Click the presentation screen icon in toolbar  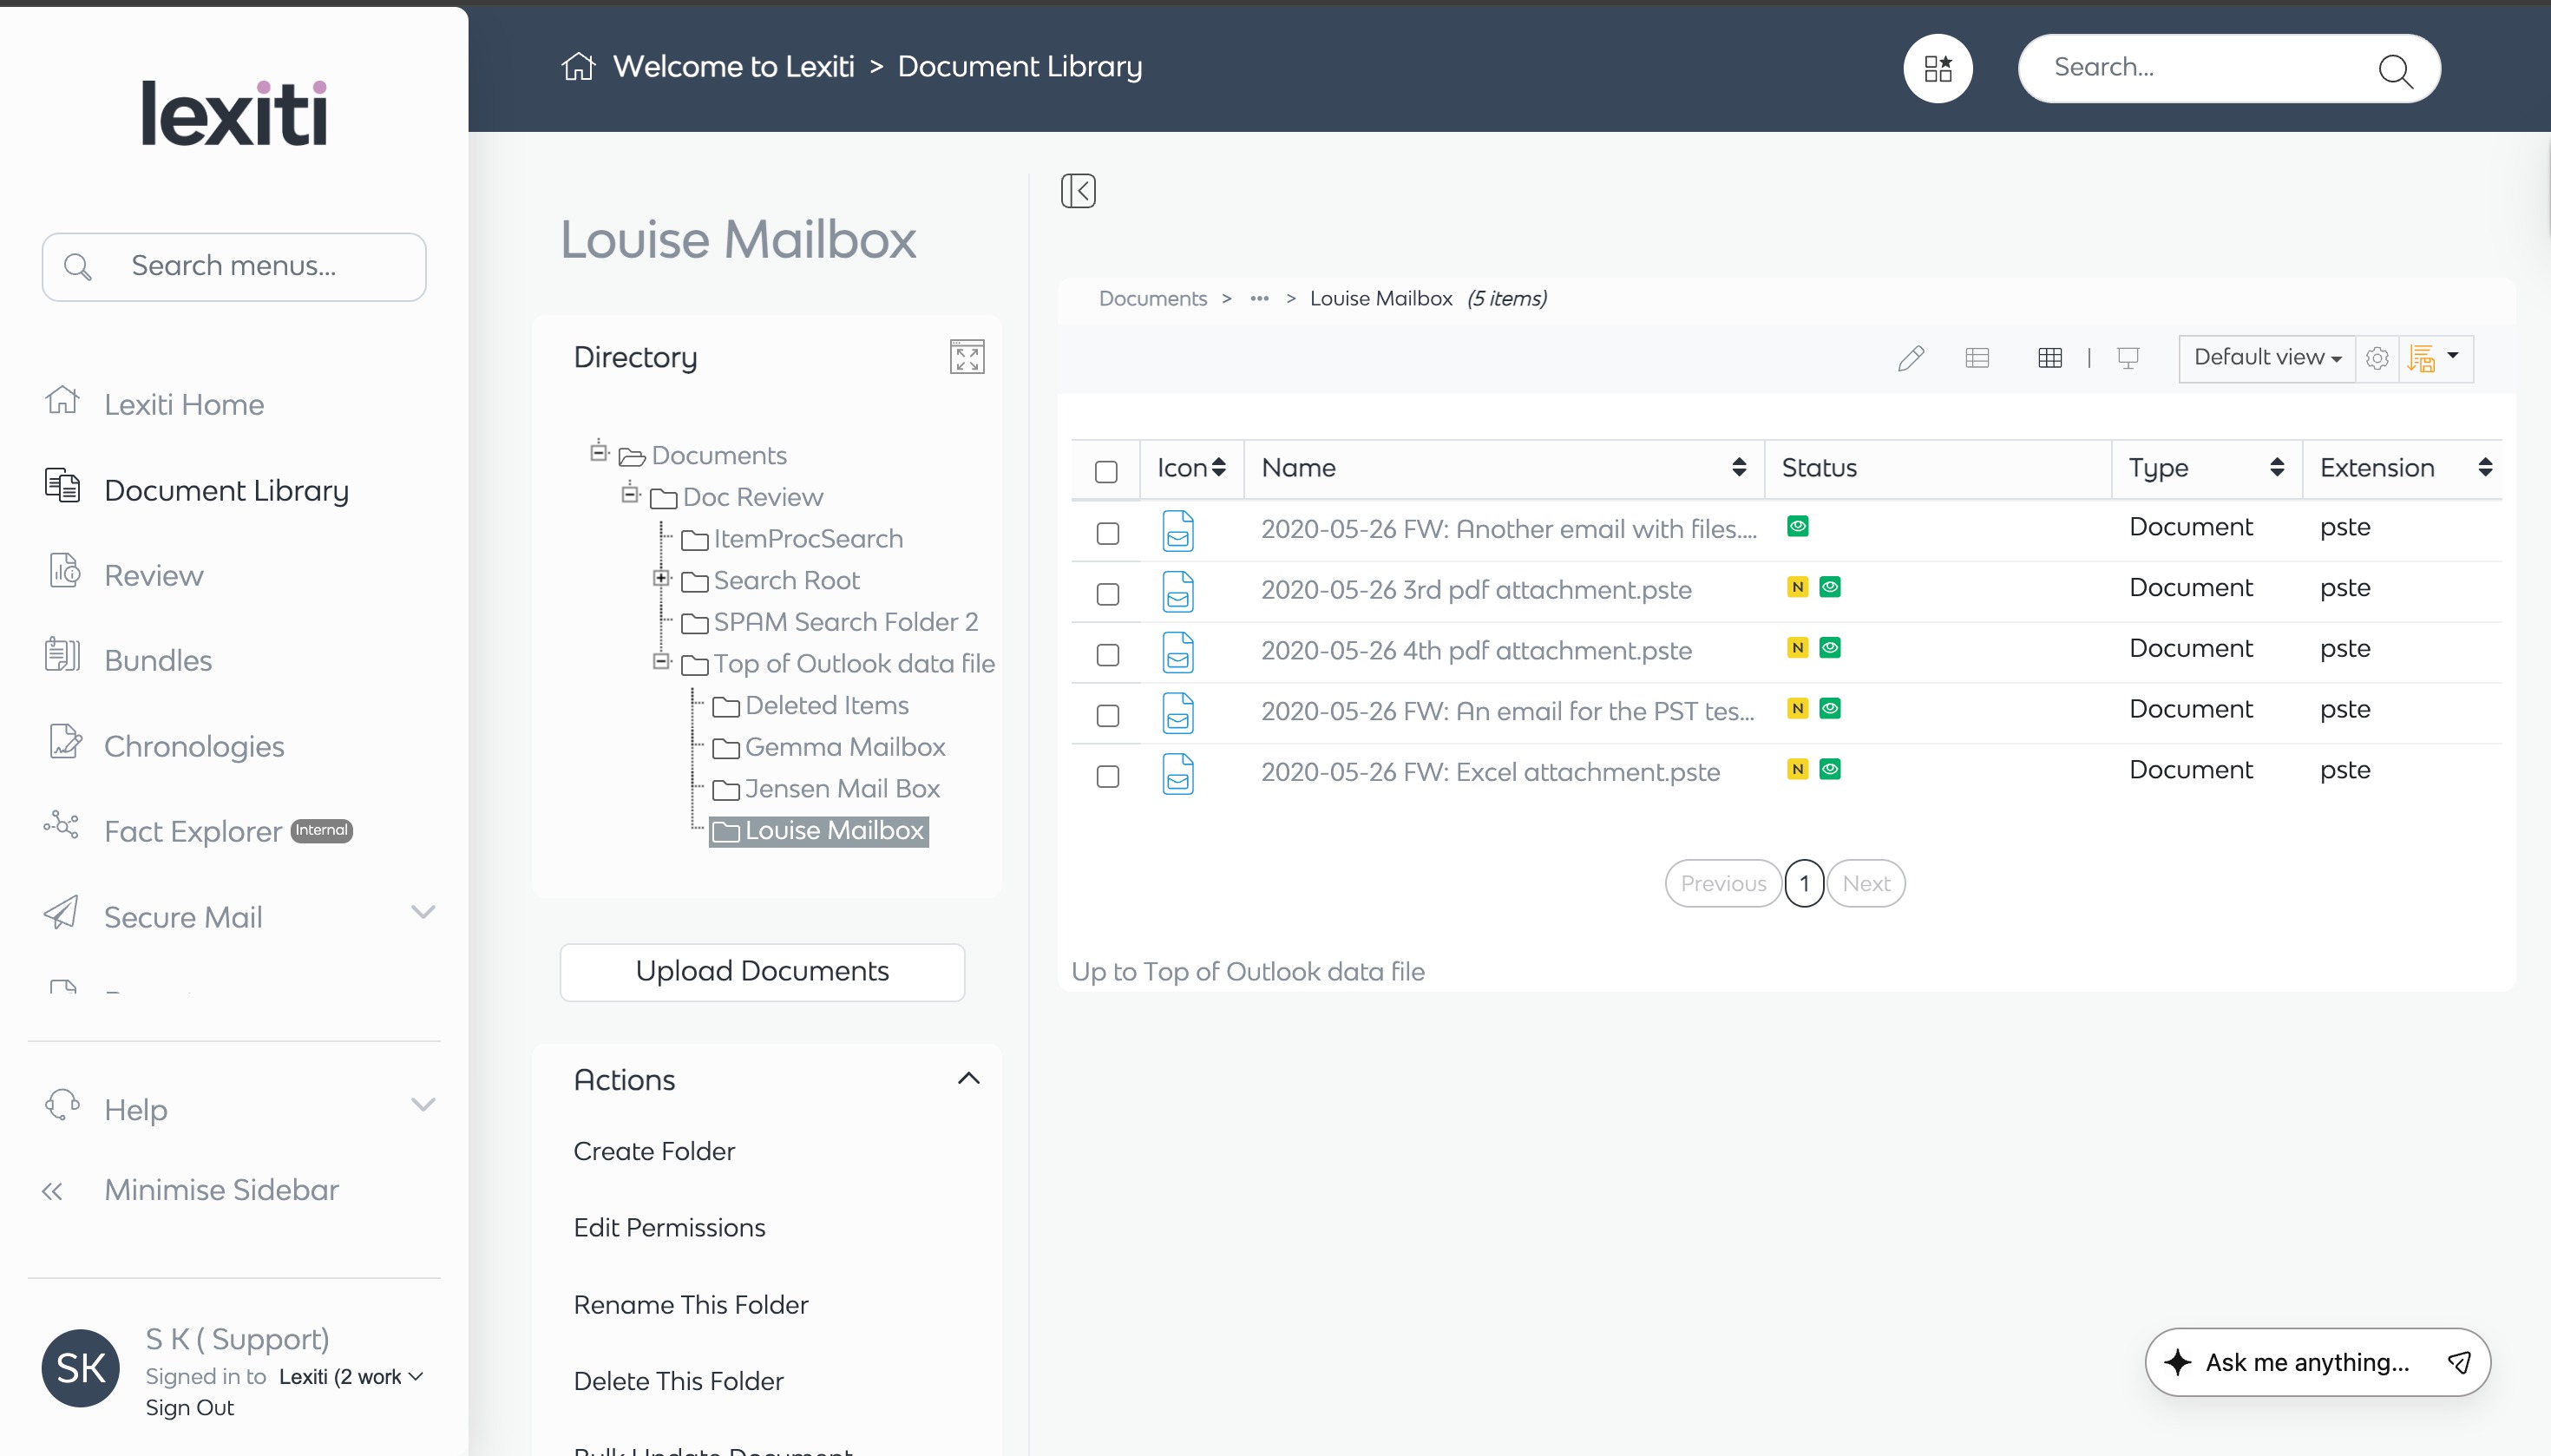coord(2128,358)
